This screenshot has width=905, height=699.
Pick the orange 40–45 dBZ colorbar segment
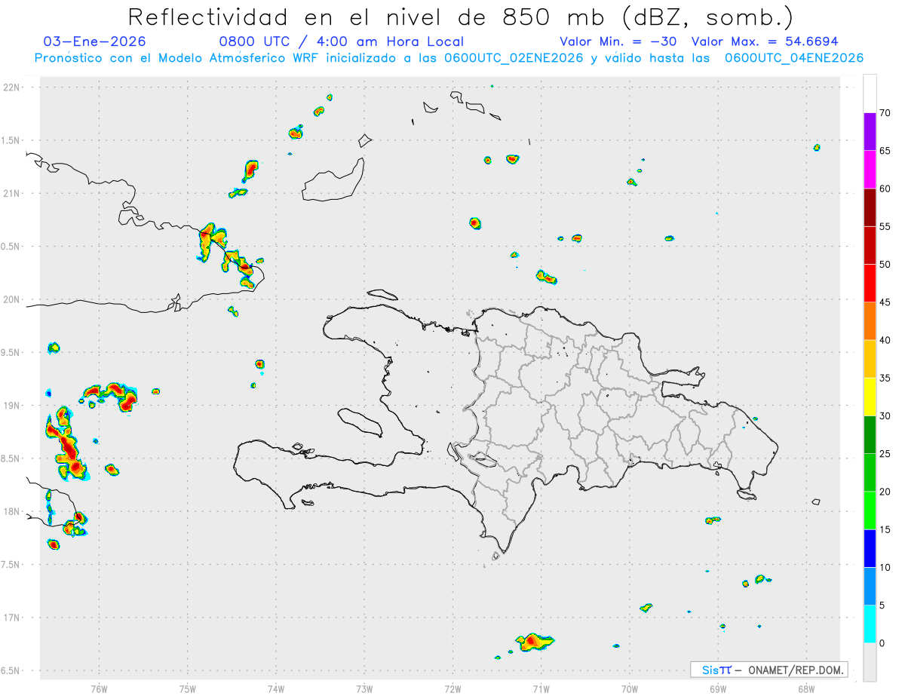[x=870, y=321]
